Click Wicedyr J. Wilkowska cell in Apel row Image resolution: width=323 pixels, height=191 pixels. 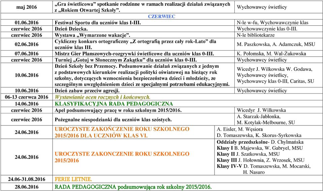tap(279, 110)
